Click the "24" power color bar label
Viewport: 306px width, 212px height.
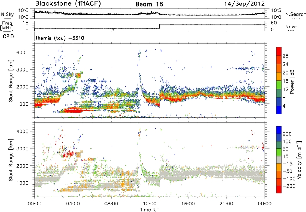pyautogui.click(x=285, y=64)
